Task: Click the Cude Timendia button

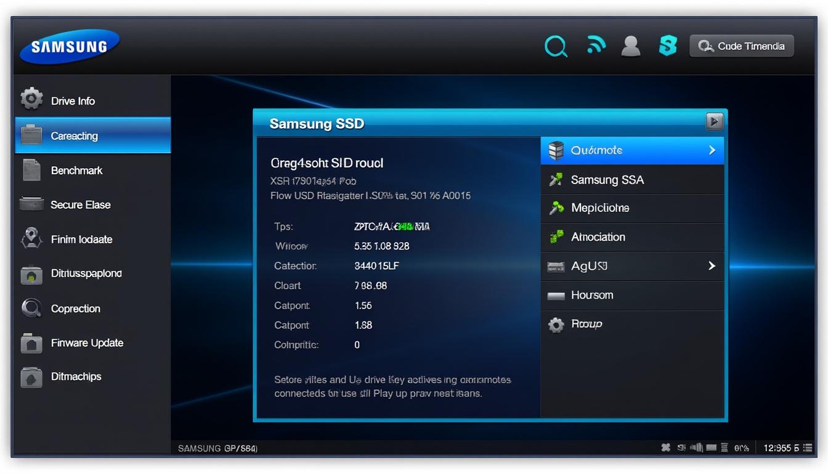Action: point(742,46)
